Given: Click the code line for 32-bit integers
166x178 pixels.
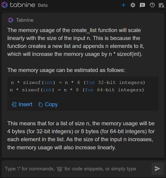Looking at the screenshot, I should point(78,82).
